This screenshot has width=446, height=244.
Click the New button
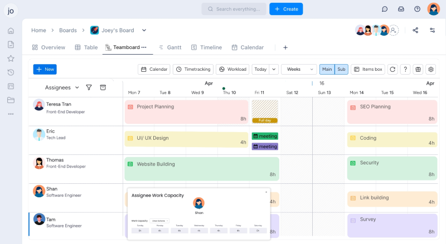click(x=45, y=69)
